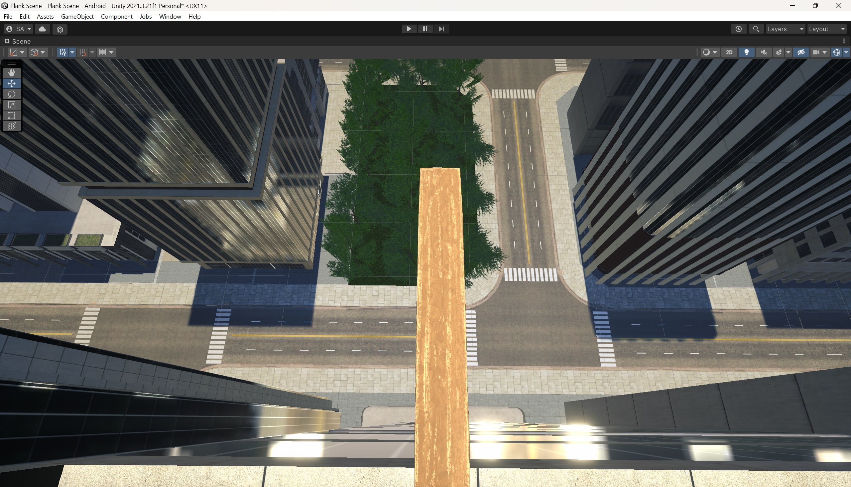Screen dimensions: 851x487
Task: Select the Move tool
Action: coord(12,83)
